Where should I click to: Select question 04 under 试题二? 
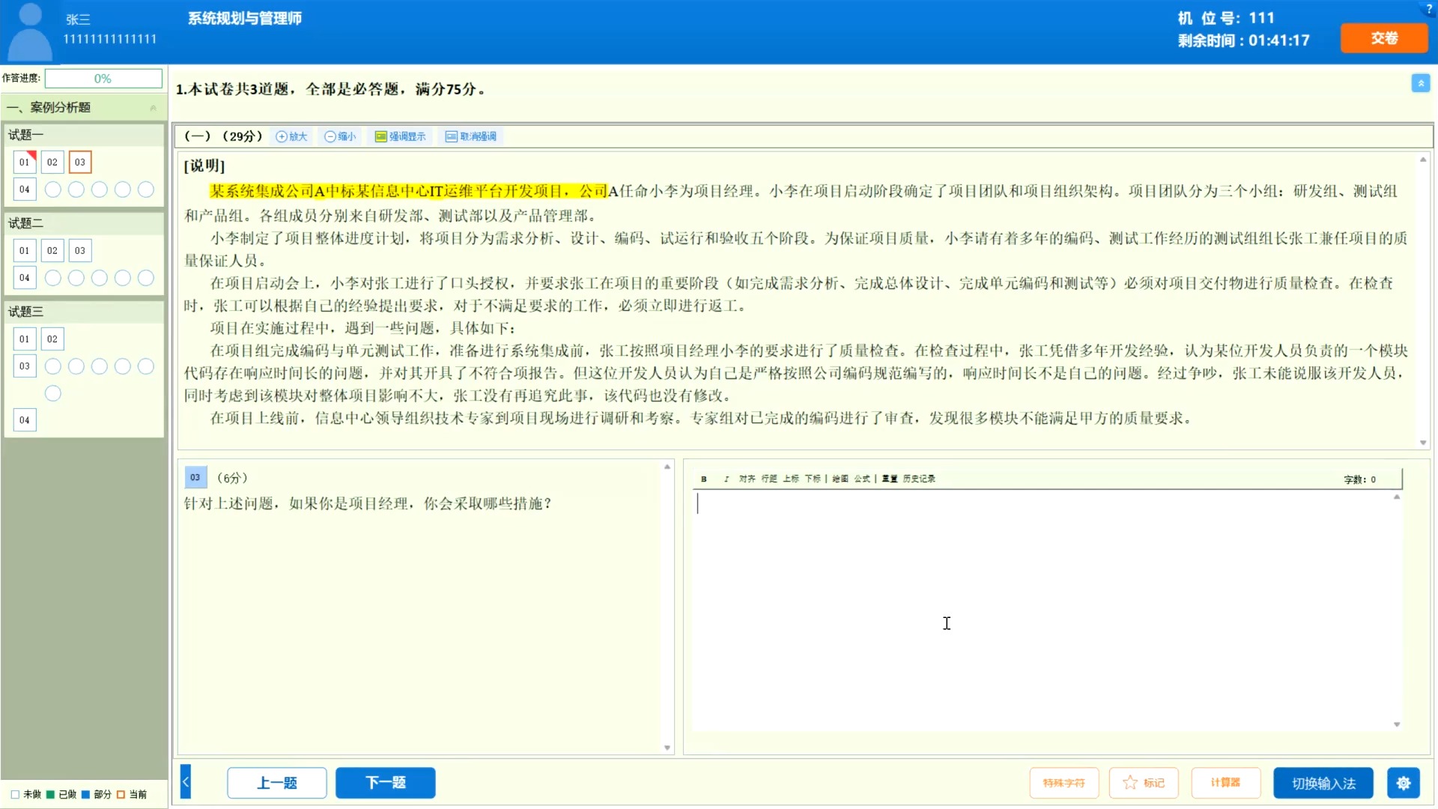click(25, 278)
